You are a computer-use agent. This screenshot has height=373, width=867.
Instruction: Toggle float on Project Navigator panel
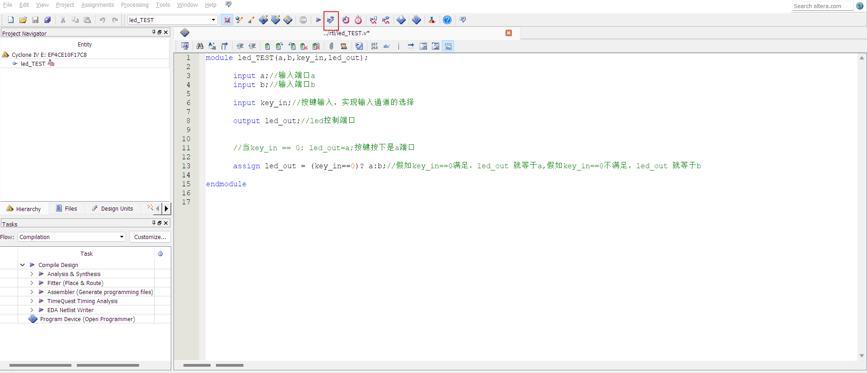[x=159, y=32]
